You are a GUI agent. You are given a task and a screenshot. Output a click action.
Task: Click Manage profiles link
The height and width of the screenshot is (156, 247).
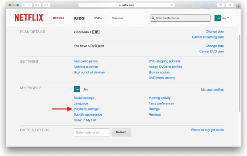(x=212, y=90)
